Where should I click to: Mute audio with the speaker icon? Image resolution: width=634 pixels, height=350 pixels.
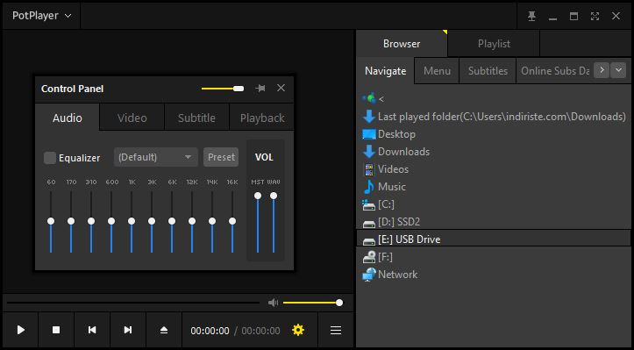click(x=274, y=303)
